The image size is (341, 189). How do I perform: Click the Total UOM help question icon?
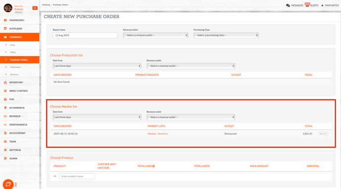click(x=154, y=166)
